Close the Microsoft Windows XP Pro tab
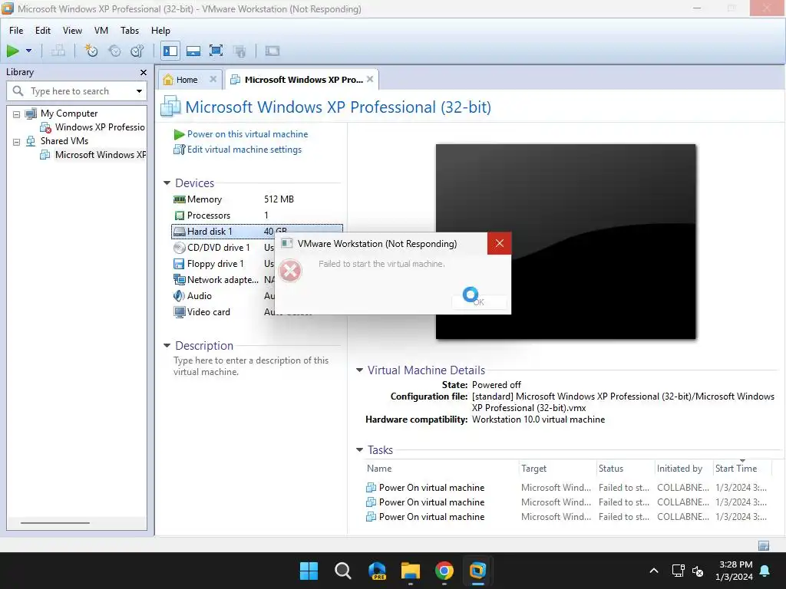786x589 pixels. pyautogui.click(x=370, y=79)
